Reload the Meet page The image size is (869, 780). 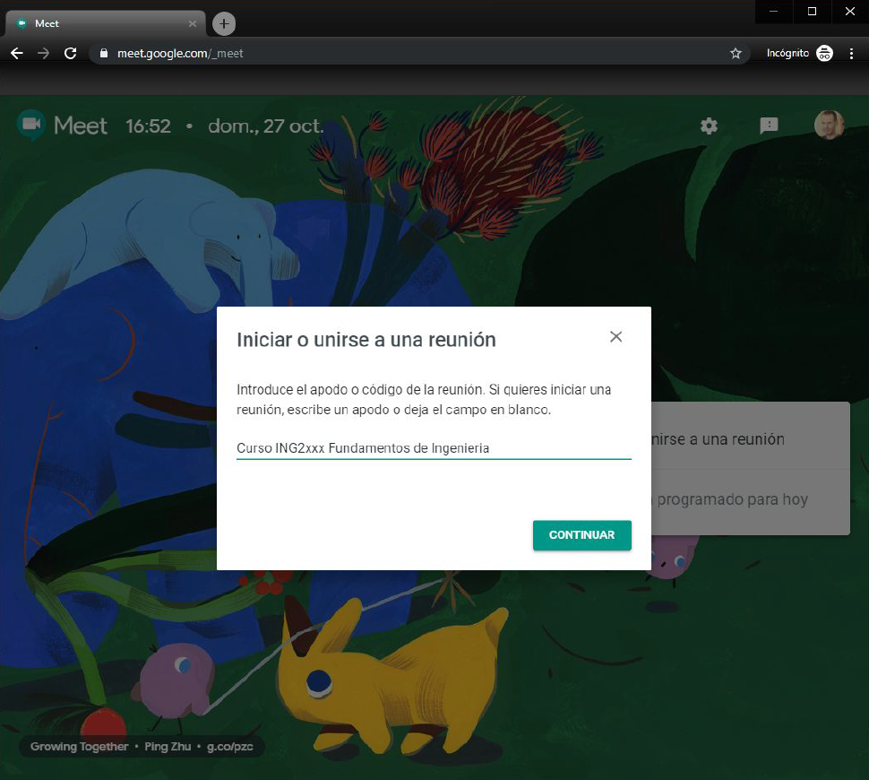[x=71, y=53]
